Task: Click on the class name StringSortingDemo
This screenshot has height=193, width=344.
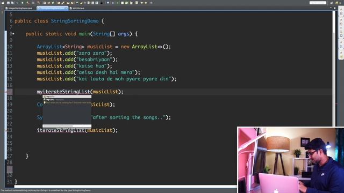Action: pyautogui.click(x=75, y=21)
